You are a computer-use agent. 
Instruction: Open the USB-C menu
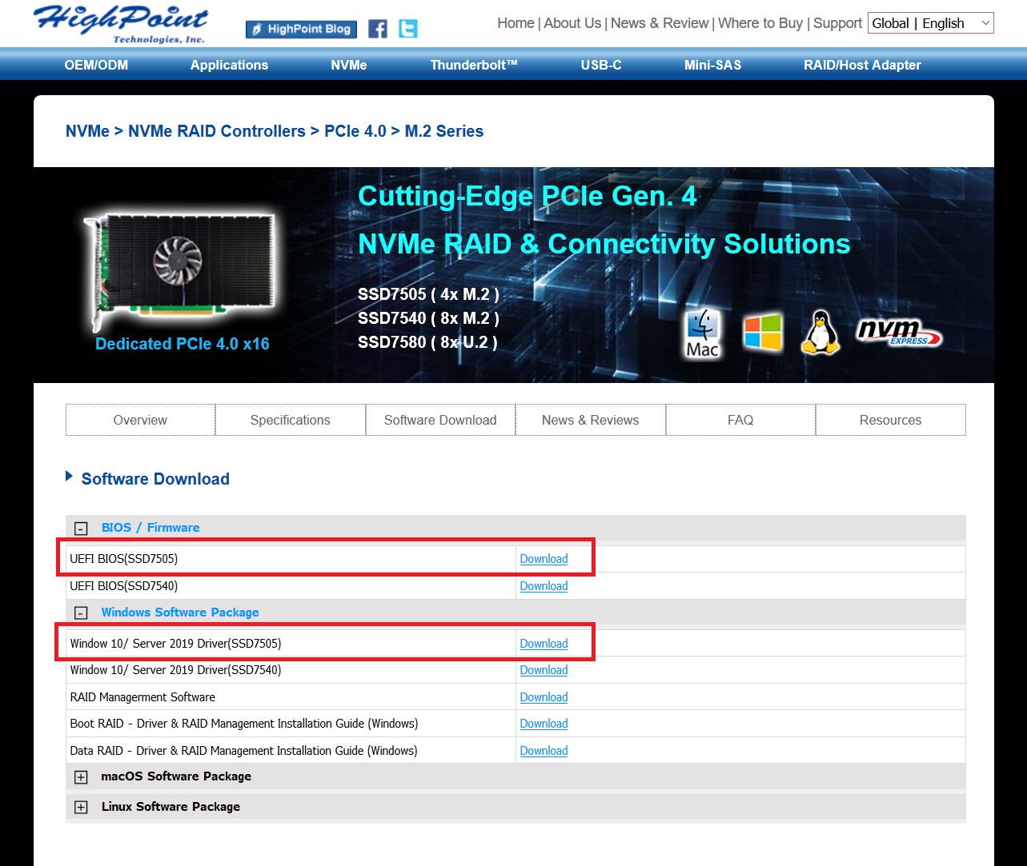tap(601, 65)
